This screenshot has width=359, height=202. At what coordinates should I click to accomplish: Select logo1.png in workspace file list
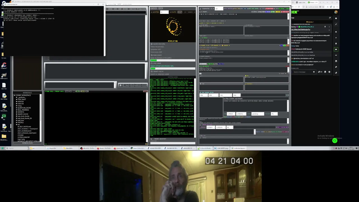click(21, 139)
